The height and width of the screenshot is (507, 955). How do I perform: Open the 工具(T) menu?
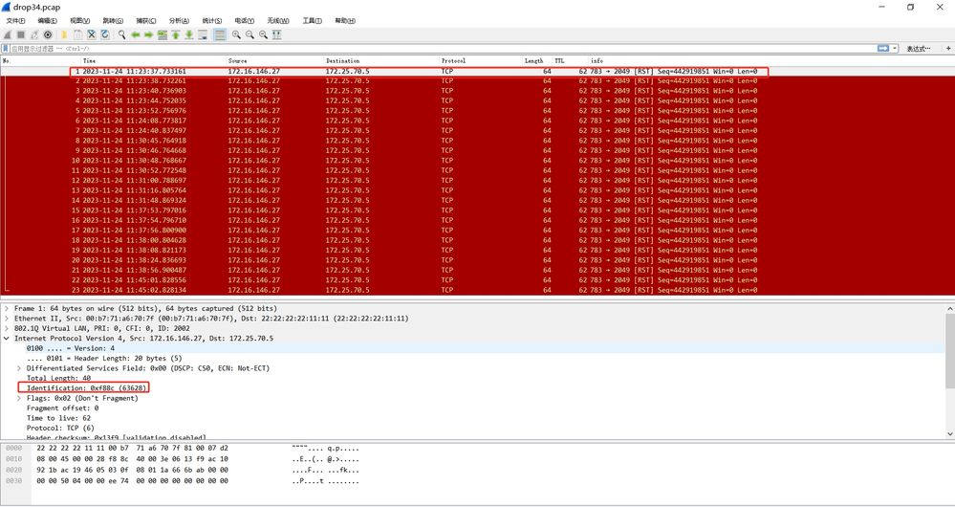click(x=312, y=21)
